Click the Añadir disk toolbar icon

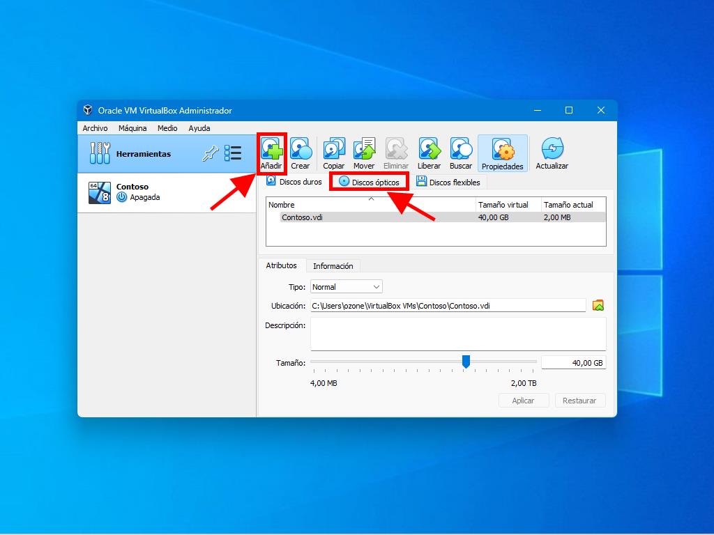coord(271,153)
